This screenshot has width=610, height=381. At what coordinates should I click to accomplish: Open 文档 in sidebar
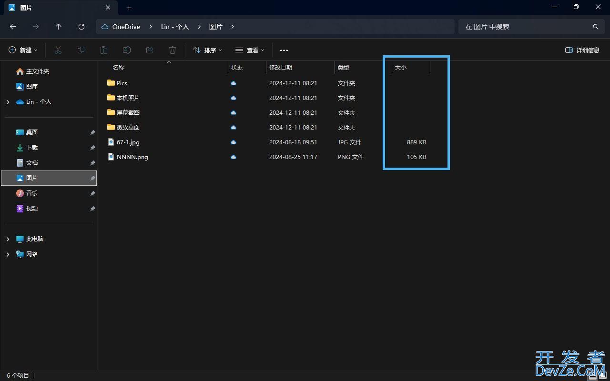(x=32, y=163)
